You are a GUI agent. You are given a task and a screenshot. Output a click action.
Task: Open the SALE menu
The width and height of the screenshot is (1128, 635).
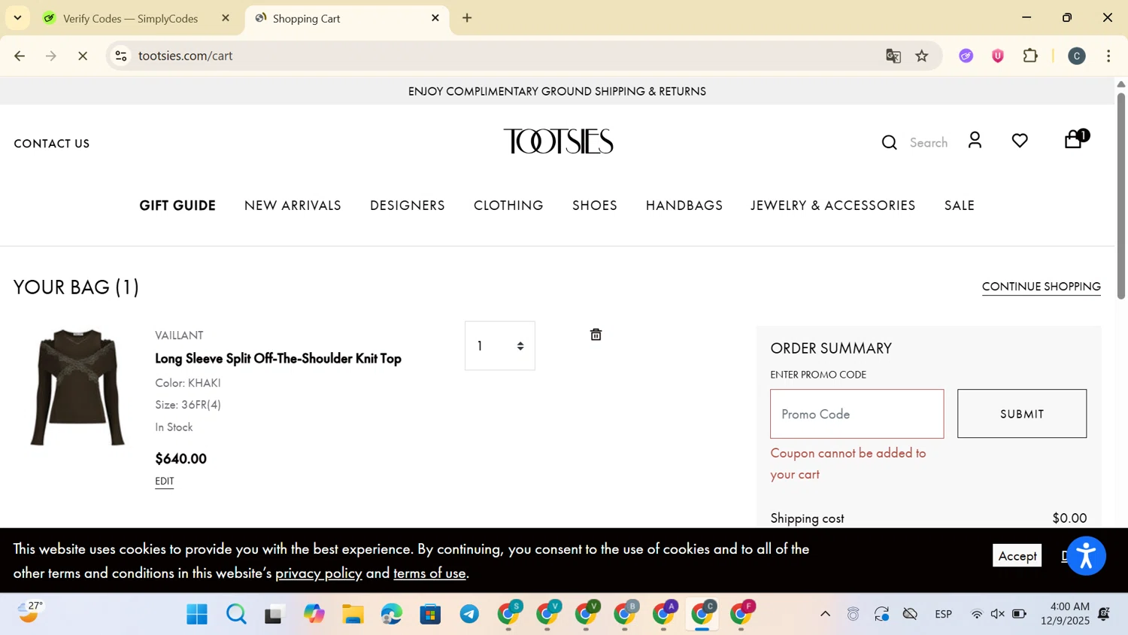[x=960, y=205]
